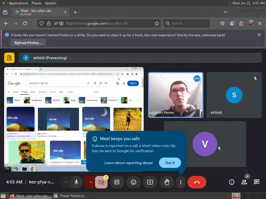This screenshot has height=199, width=266.
Task: Click Refresh Firefox button
Action: (x=28, y=43)
